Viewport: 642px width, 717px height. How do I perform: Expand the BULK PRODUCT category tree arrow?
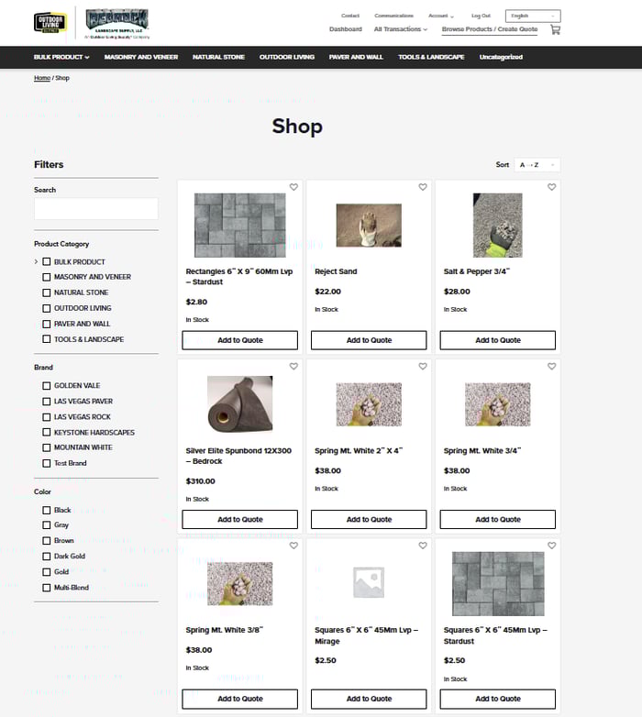(36, 262)
